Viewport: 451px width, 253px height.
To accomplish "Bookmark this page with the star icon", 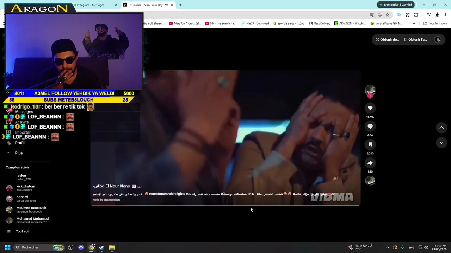I will click(x=387, y=15).
